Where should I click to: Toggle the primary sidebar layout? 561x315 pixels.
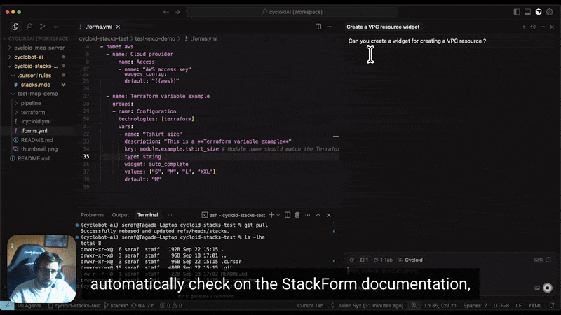coord(517,12)
